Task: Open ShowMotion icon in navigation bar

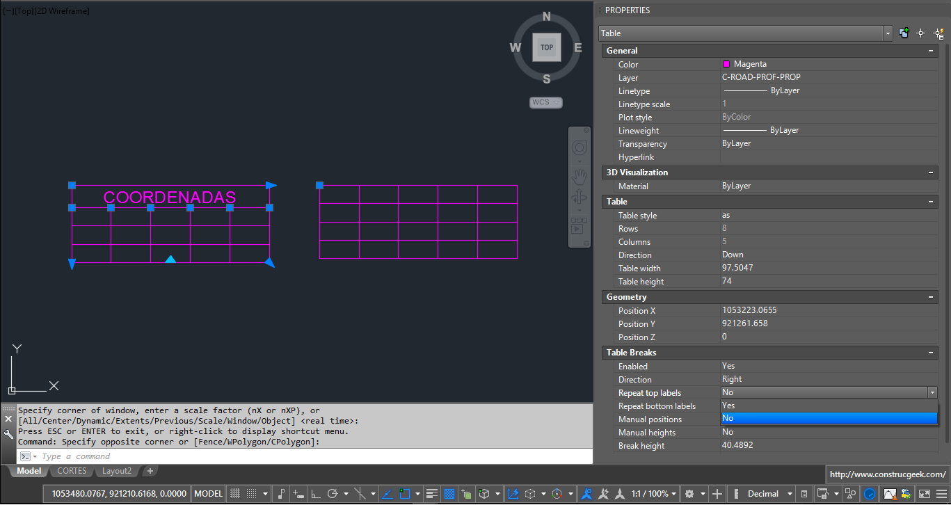Action: [579, 226]
